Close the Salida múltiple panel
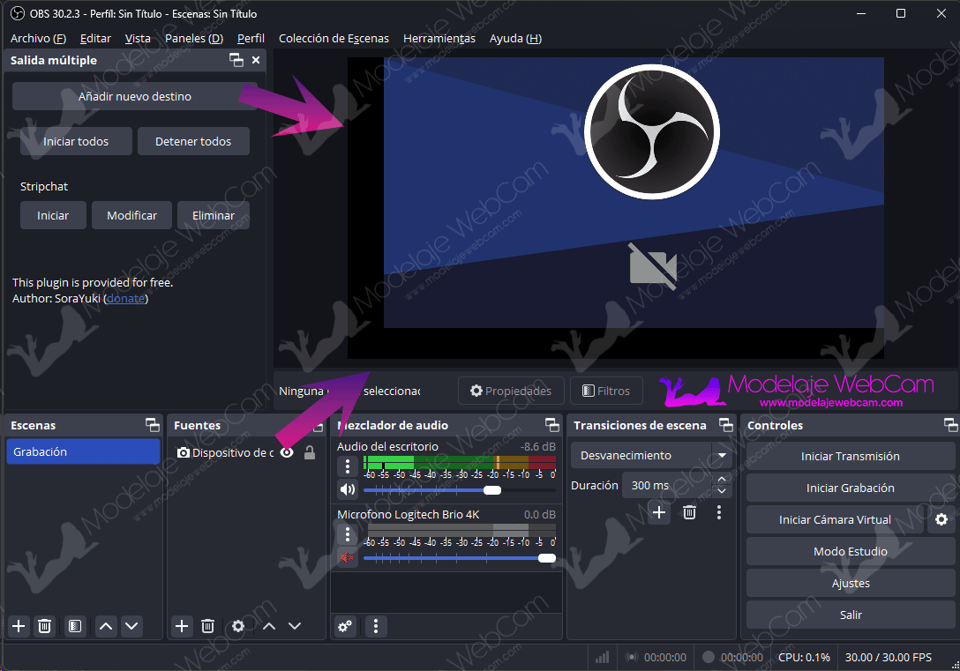Viewport: 960px width, 671px height. (x=256, y=60)
